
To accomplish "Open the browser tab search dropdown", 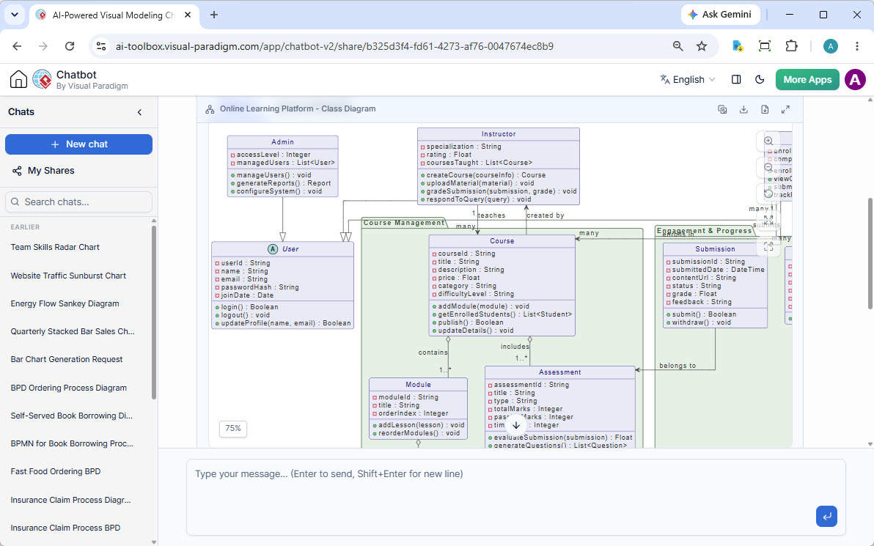I will click(15, 15).
